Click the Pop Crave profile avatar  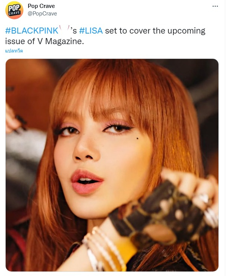coord(14,10)
